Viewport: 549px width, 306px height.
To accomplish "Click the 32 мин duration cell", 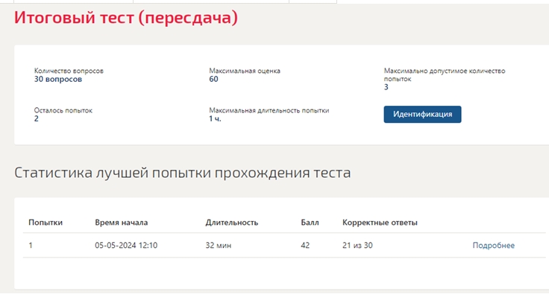I will pos(218,245).
